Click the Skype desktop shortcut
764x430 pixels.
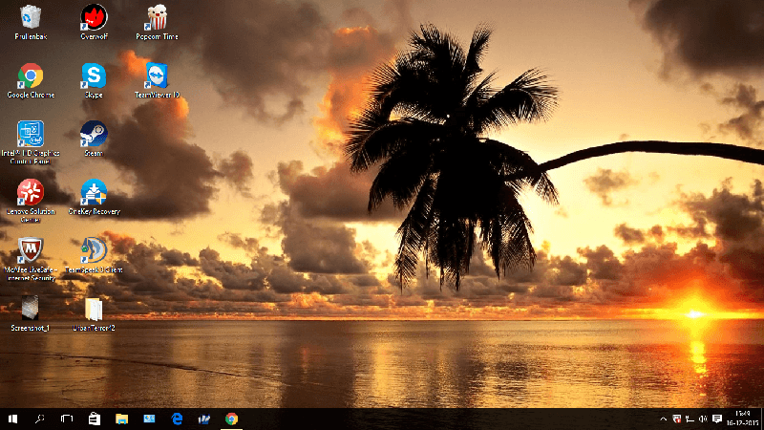[94, 75]
